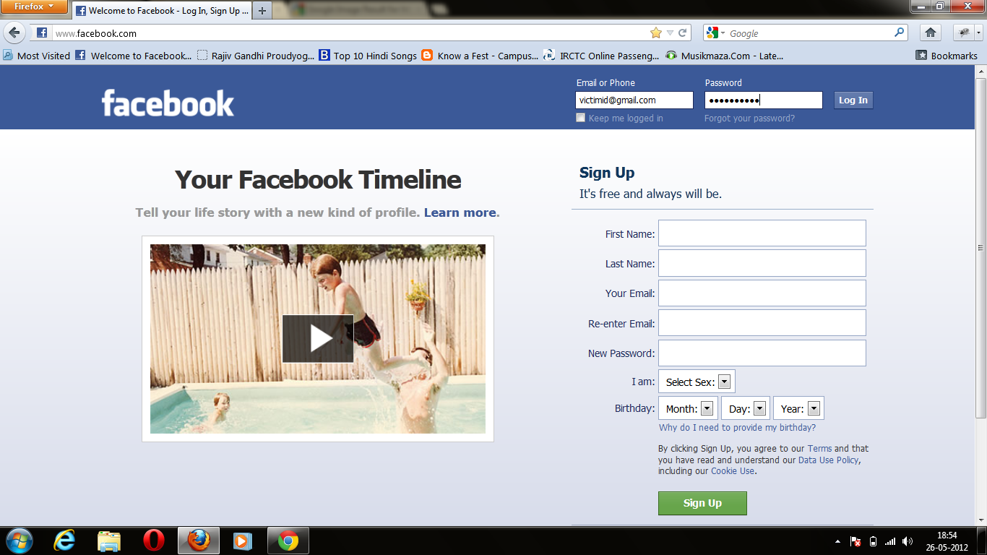Image resolution: width=987 pixels, height=555 pixels.
Task: Click the add-on icon right of Home
Action: 964,33
